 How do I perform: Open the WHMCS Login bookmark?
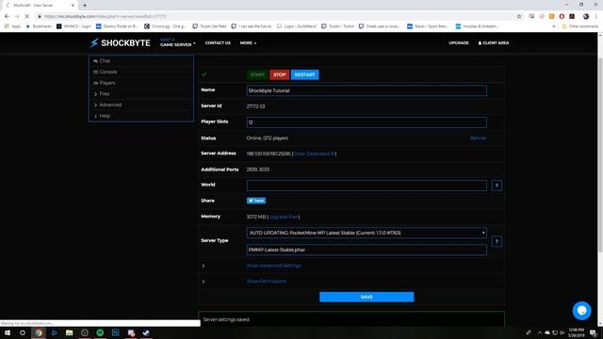tap(73, 26)
